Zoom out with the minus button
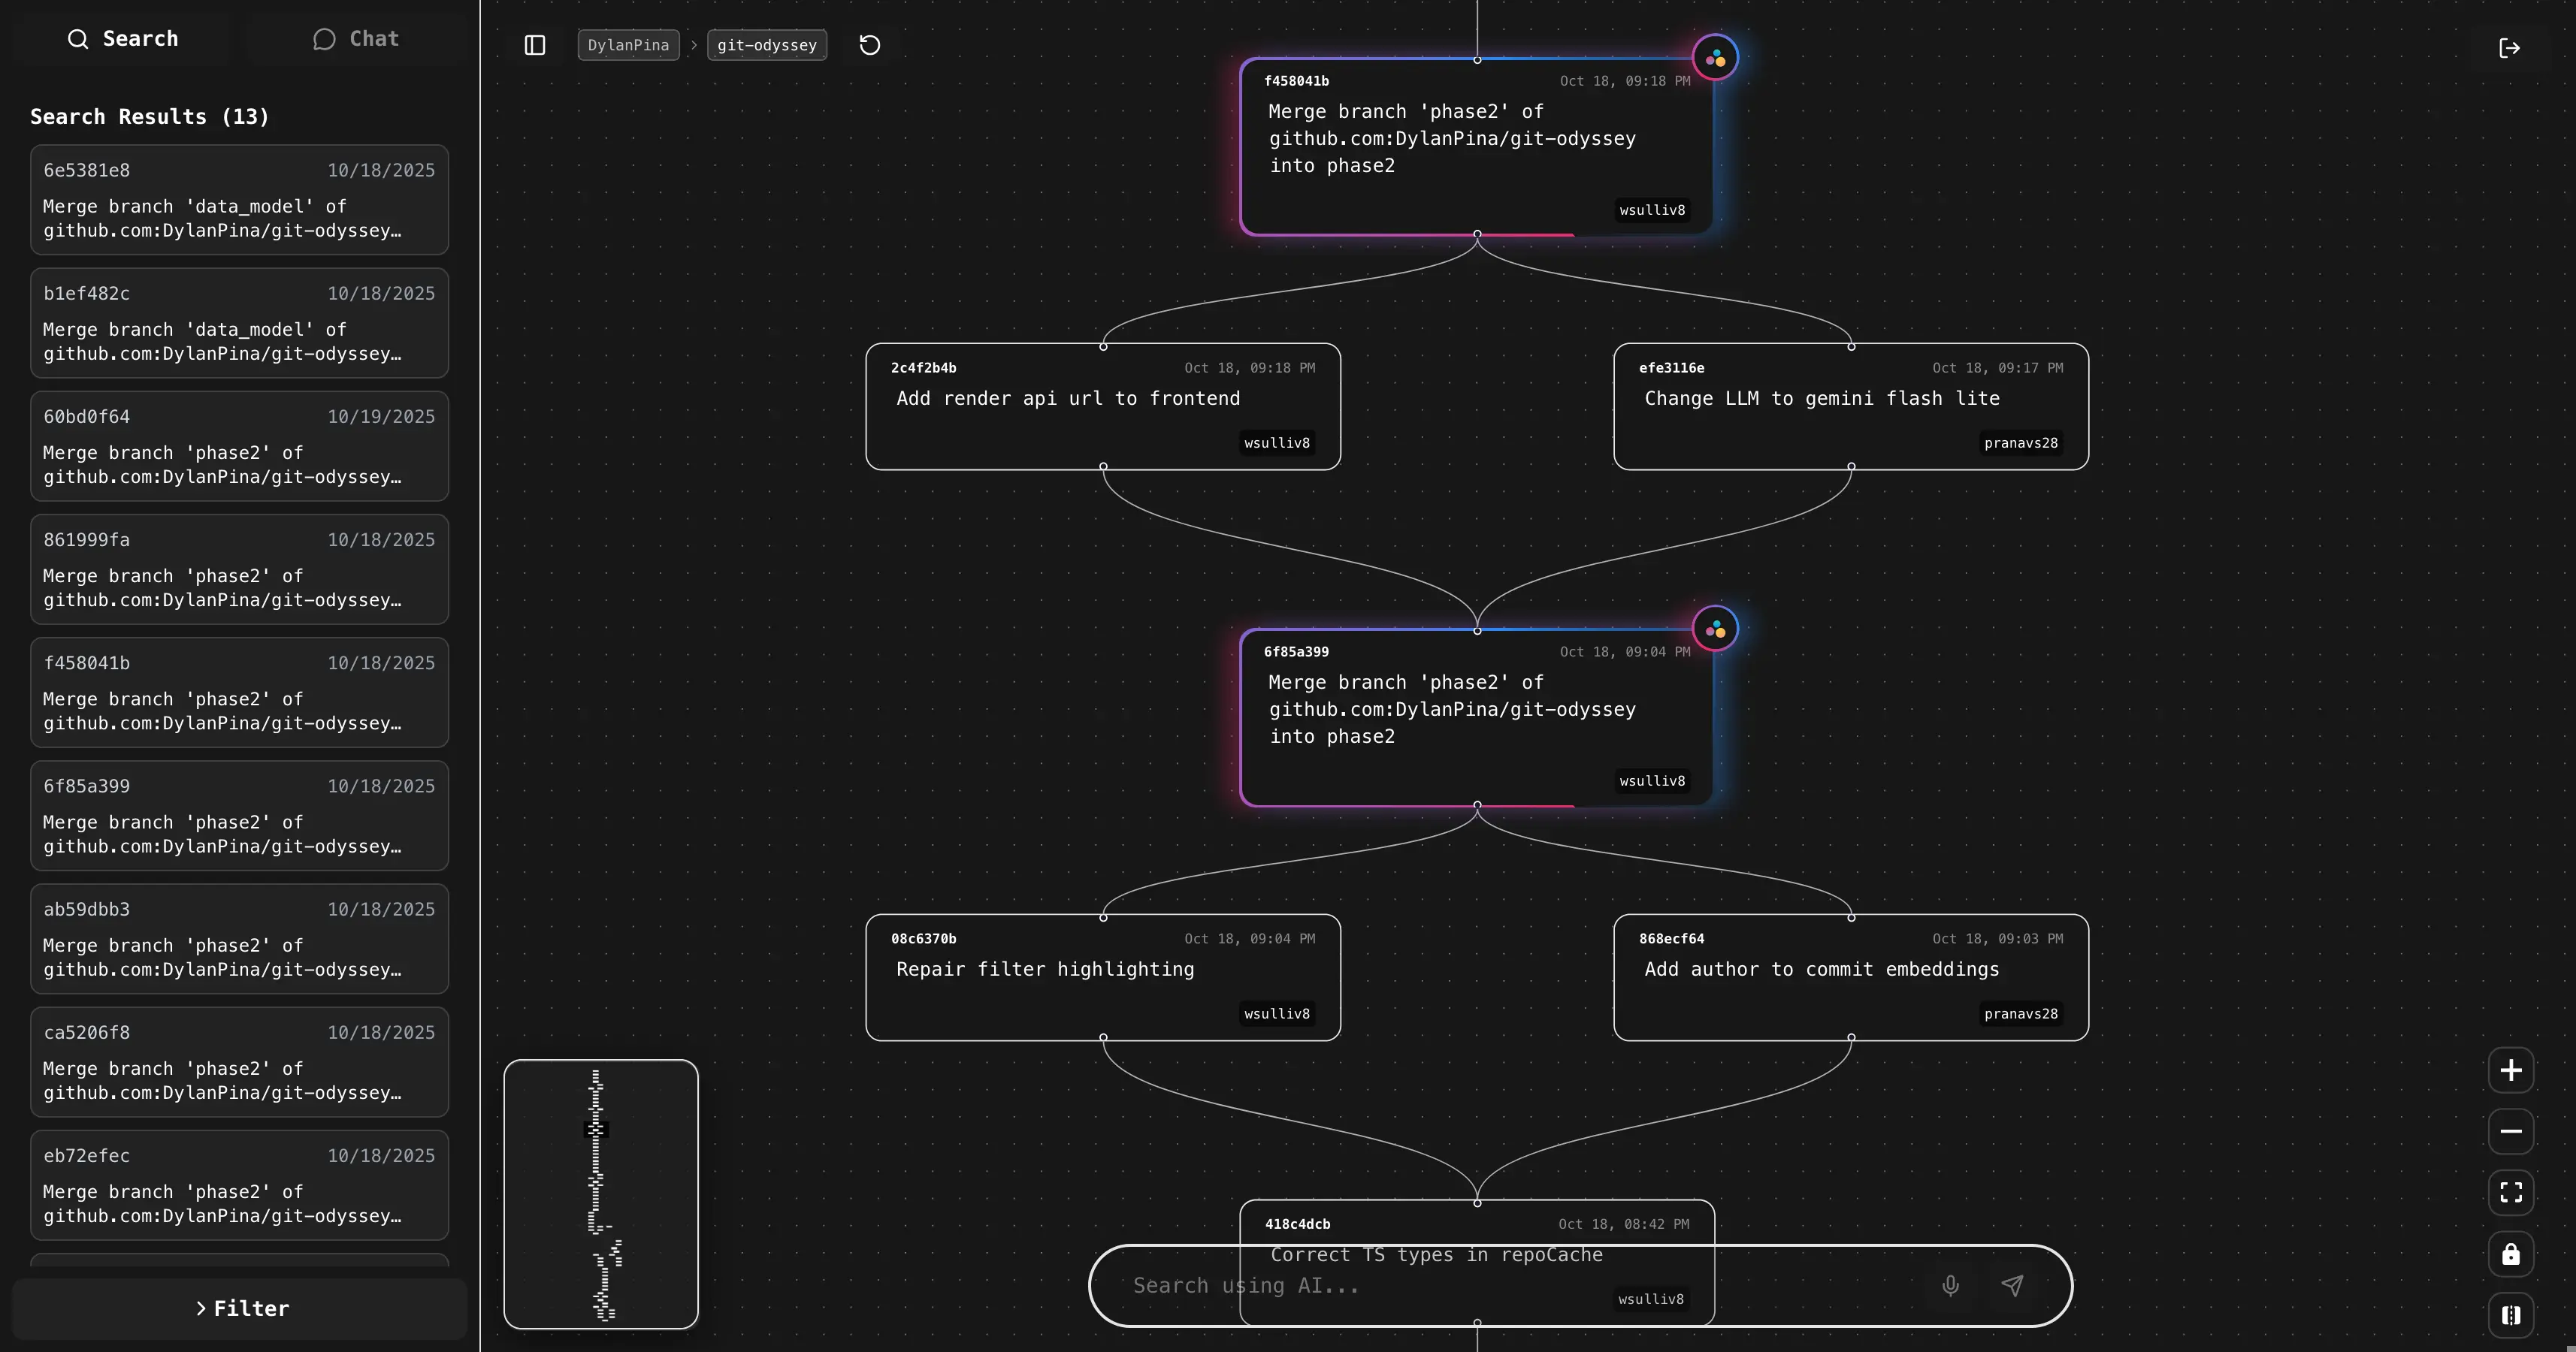Screen dimensions: 2576x1352 point(2510,1131)
